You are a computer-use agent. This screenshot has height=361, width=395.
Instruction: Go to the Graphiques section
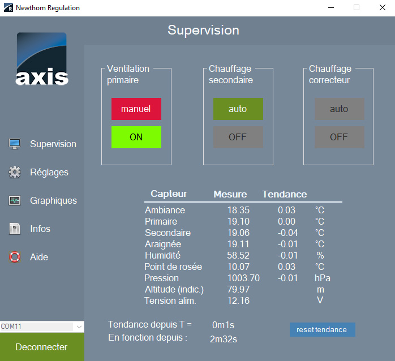click(53, 200)
